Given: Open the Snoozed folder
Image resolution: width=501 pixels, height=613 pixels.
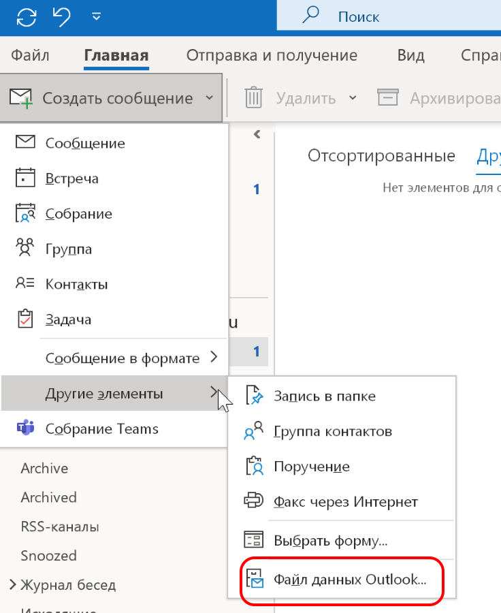Looking at the screenshot, I should 49,556.
